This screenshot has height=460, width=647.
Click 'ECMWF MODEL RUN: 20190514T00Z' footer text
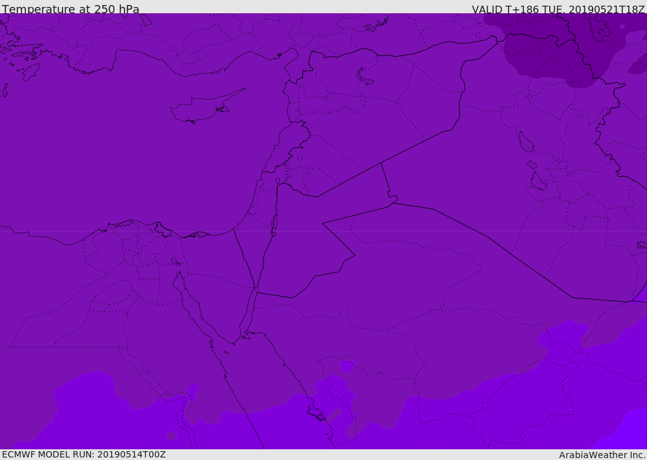pos(84,454)
